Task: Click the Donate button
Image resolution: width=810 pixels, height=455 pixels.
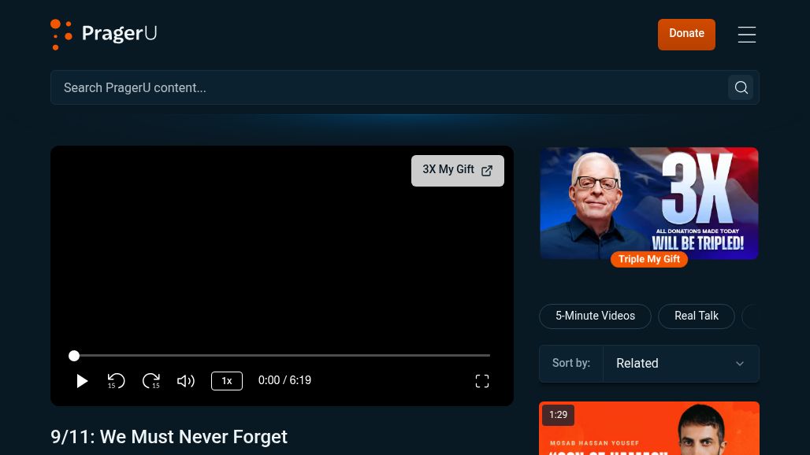Action: click(x=686, y=34)
